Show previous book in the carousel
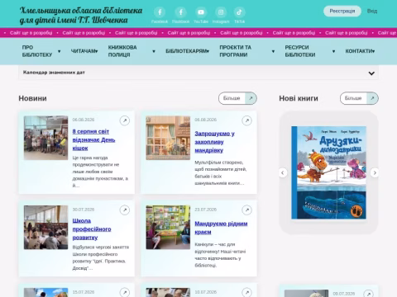 [283, 172]
